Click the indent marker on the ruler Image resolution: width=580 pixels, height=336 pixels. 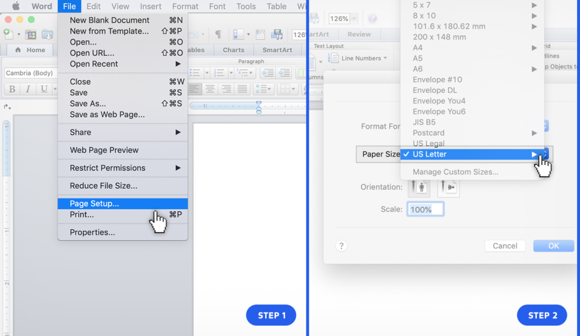(258, 105)
